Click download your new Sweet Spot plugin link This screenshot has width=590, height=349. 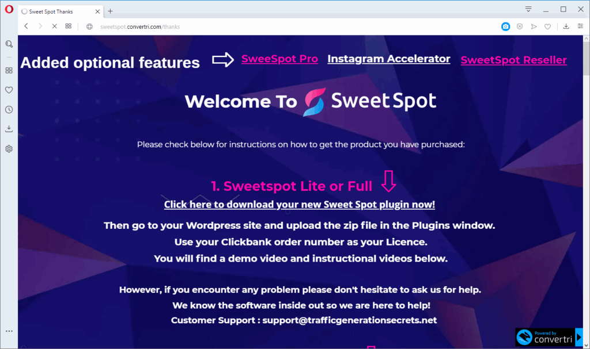pyautogui.click(x=300, y=204)
